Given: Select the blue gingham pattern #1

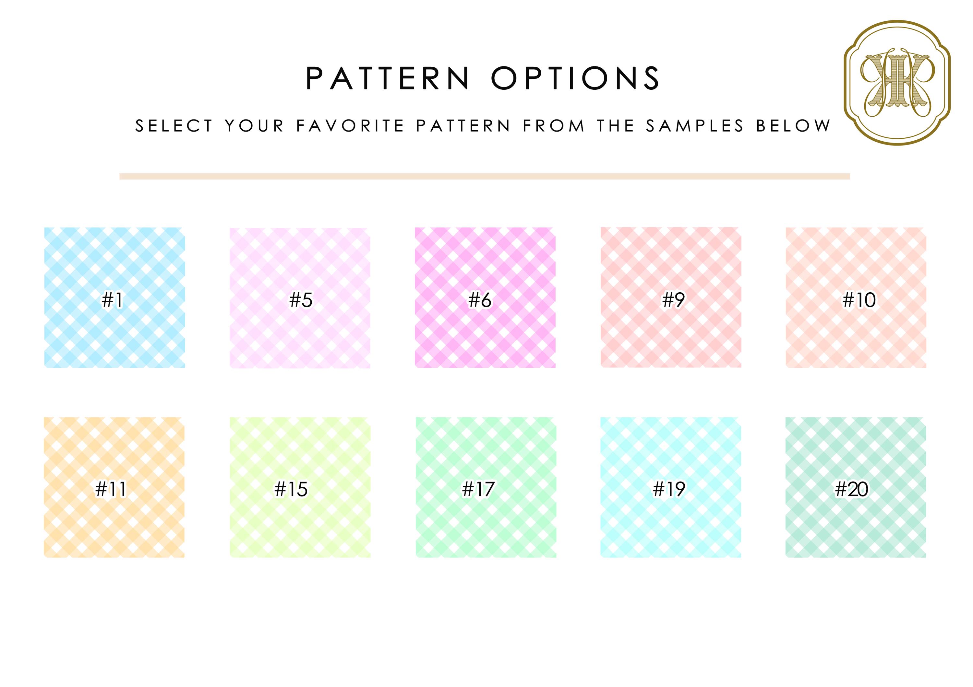Looking at the screenshot, I should tap(114, 297).
